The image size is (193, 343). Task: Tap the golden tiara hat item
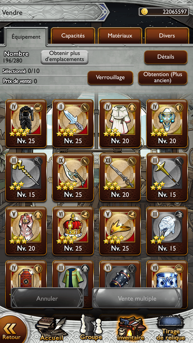[120, 231]
